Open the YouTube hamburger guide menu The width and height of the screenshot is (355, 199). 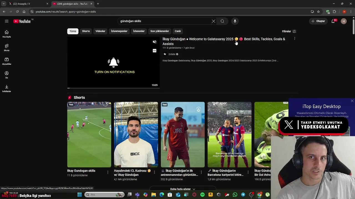coord(7,21)
